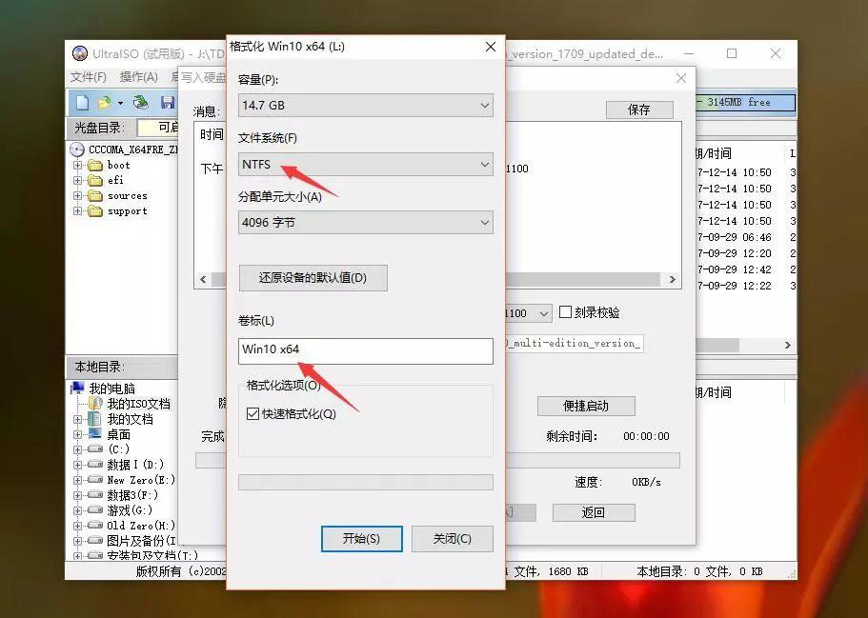Click the multi-edition_version image path field
868x618 pixels.
[574, 344]
